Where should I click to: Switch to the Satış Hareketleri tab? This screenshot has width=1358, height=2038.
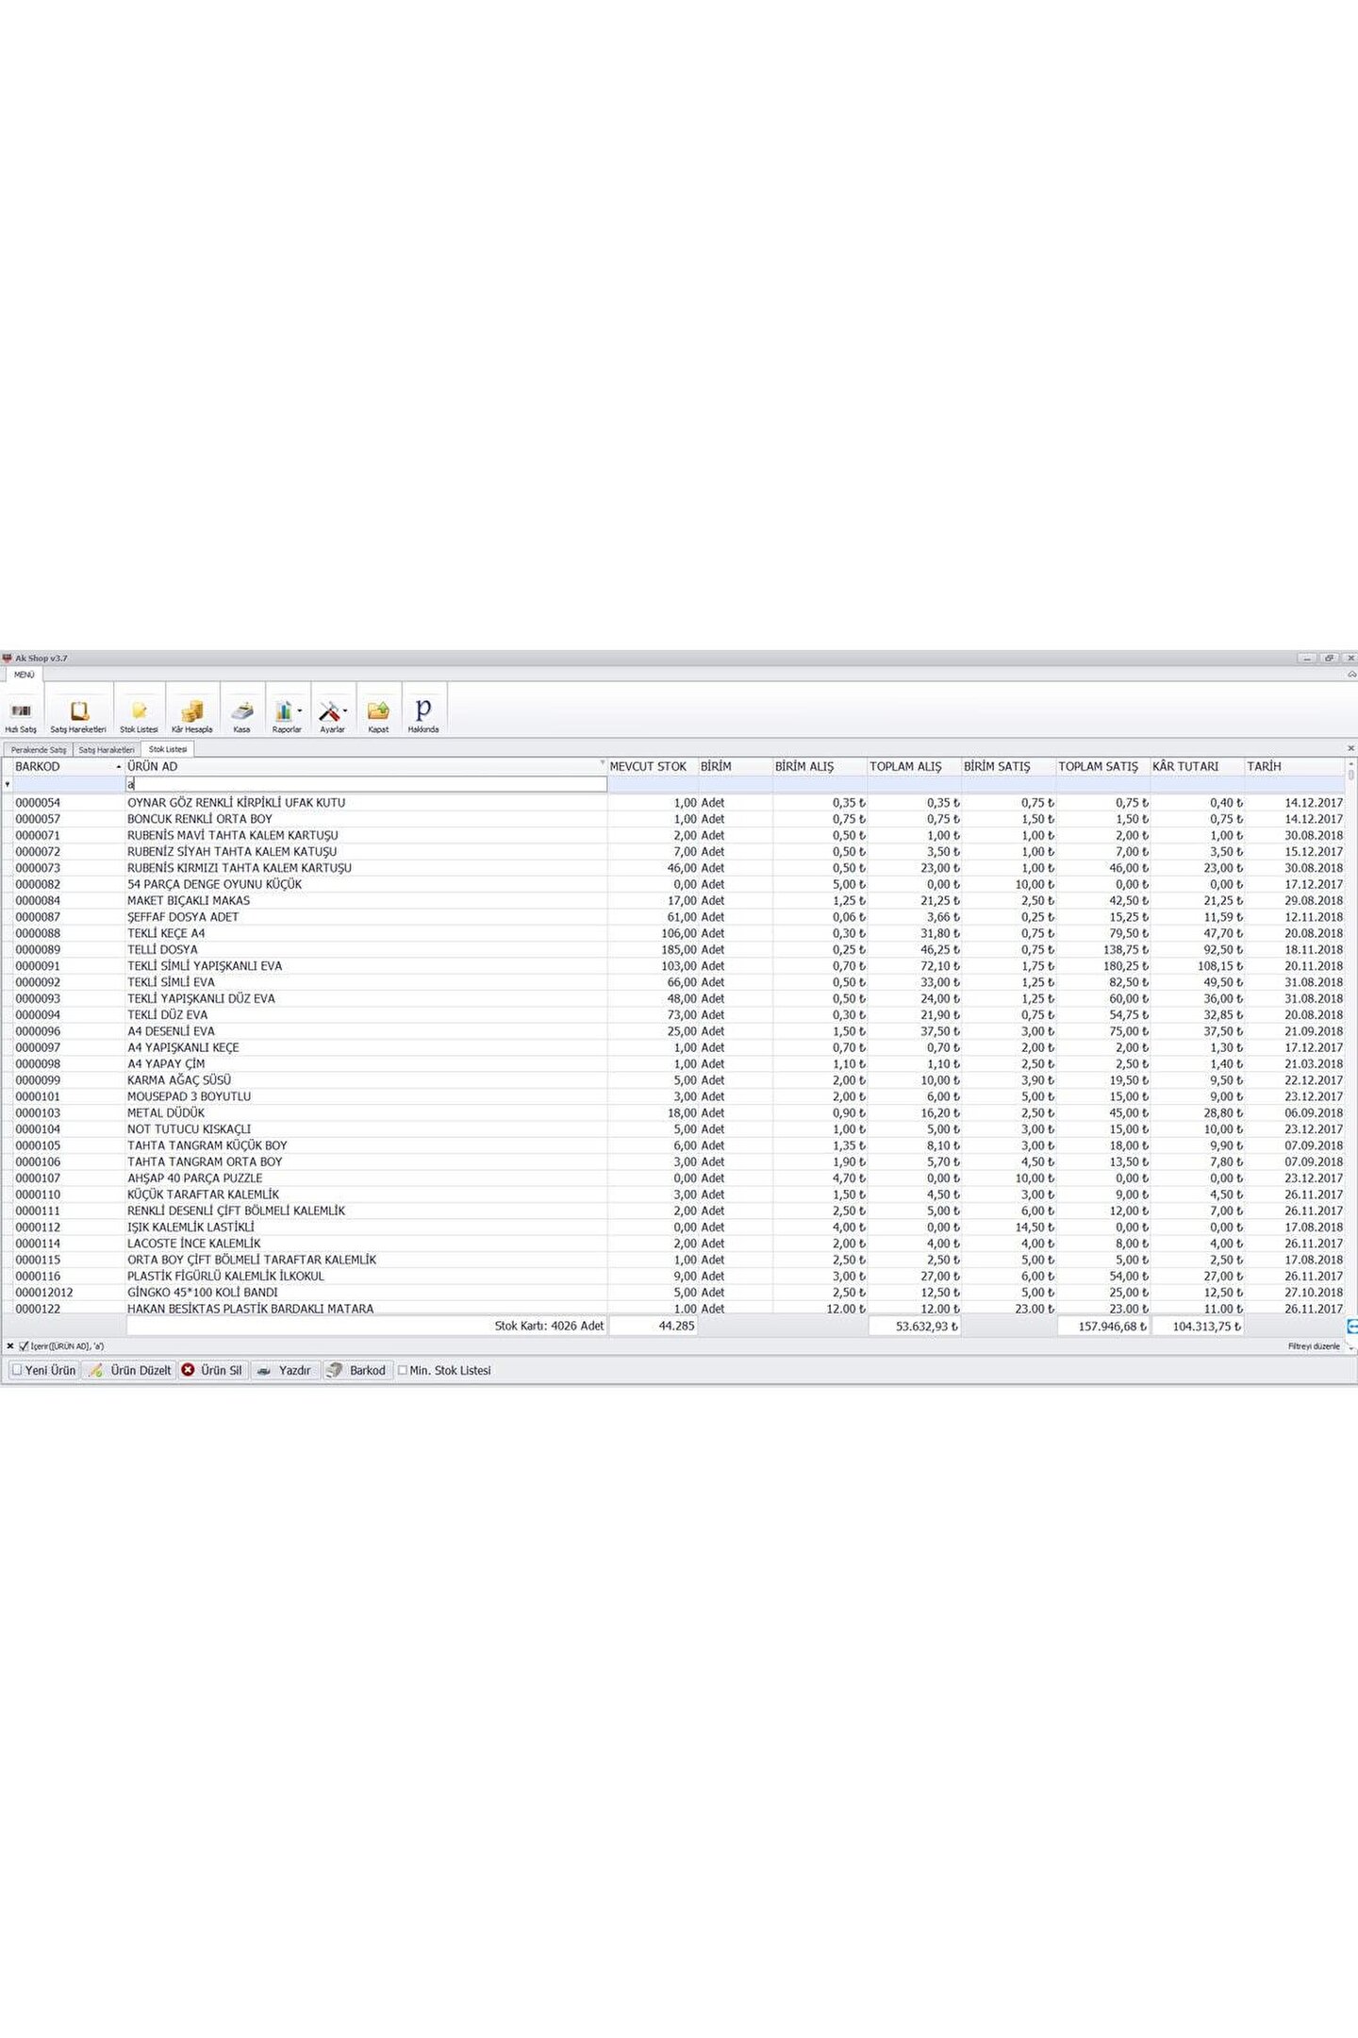[106, 750]
